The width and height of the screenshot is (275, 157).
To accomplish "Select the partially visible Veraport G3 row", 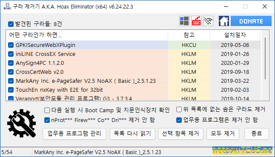I will [x=133, y=98].
